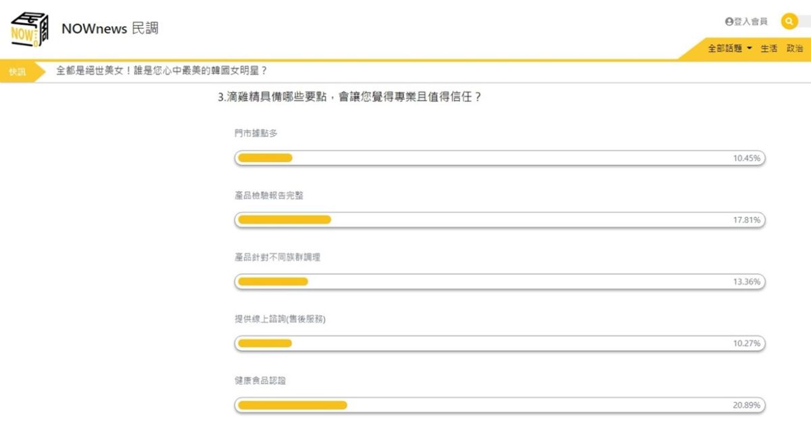The image size is (811, 432).
Task: Click the 20.89% result progress bar
Action: click(x=499, y=406)
